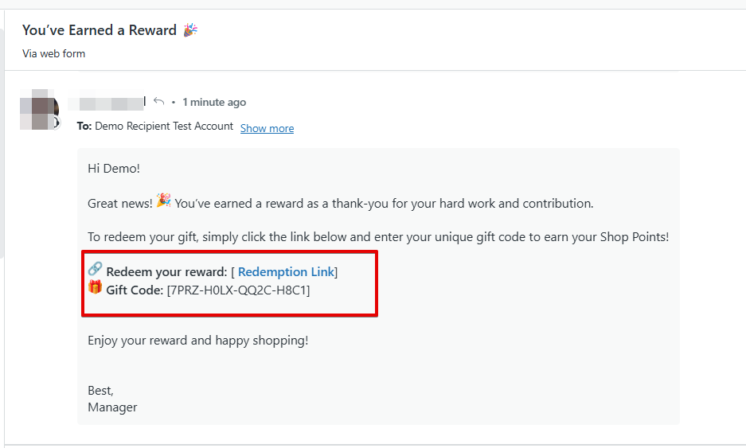Open the Redemption Link

(287, 272)
